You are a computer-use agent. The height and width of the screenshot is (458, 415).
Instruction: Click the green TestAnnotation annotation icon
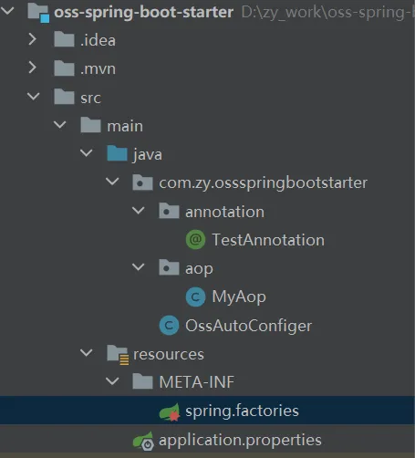click(195, 240)
